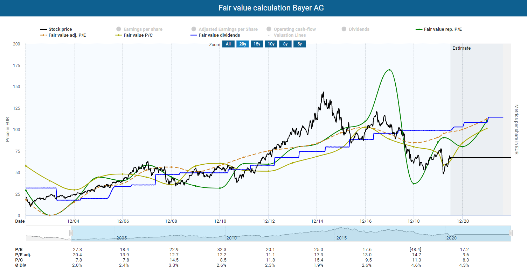527x272 pixels.
Task: Click the green rep. P/E peak point near 170
Action: coord(389,70)
